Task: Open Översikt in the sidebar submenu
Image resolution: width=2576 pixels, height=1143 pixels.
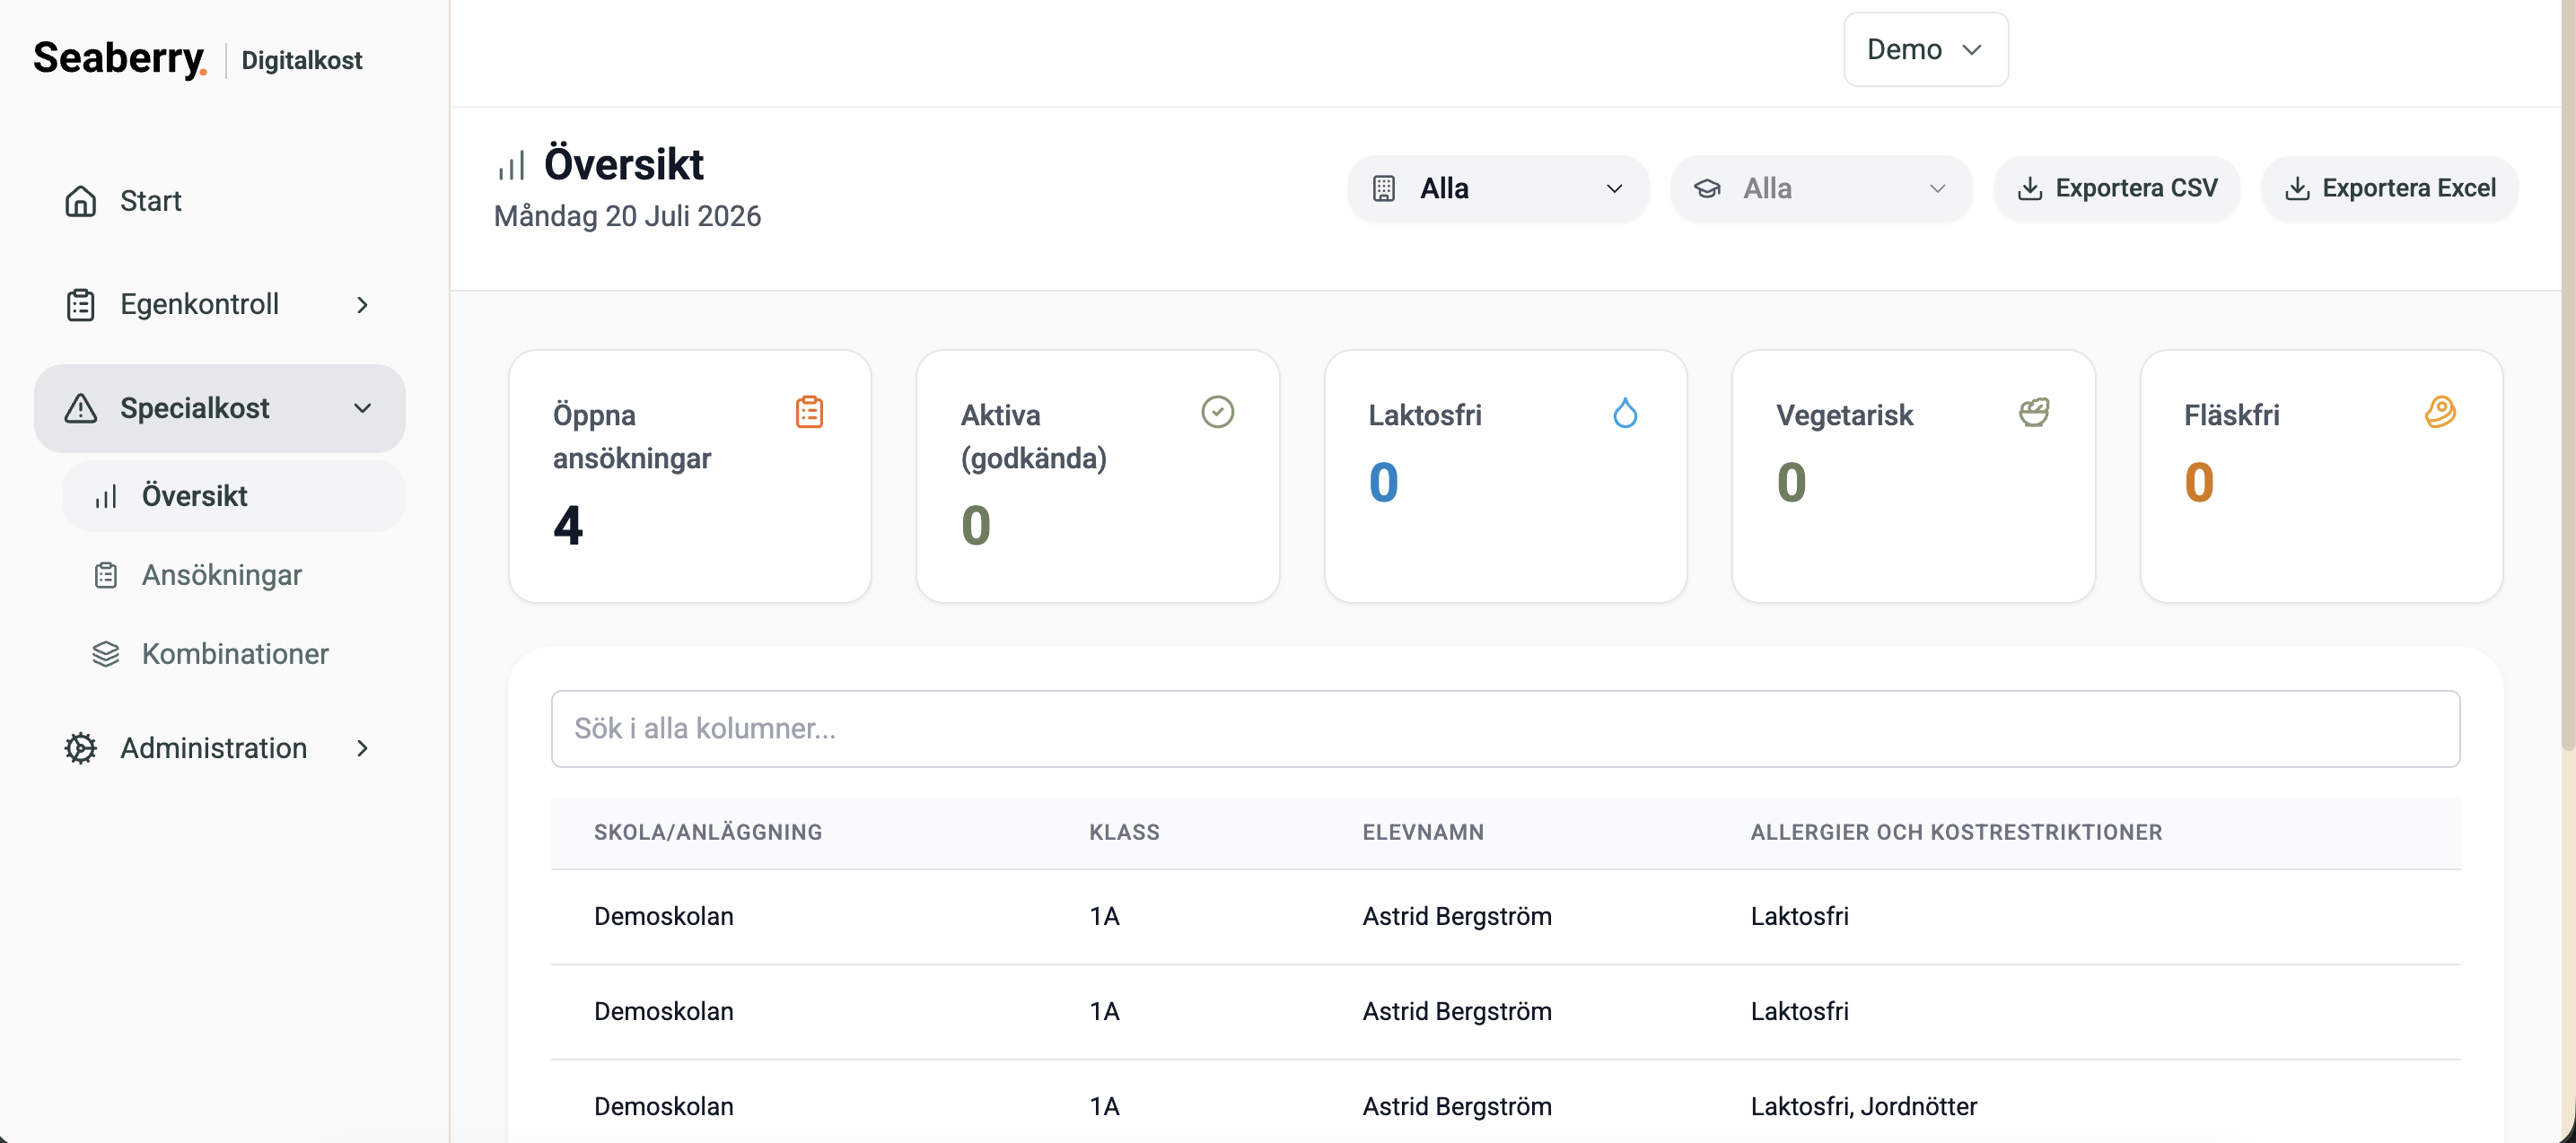Action: click(x=234, y=496)
